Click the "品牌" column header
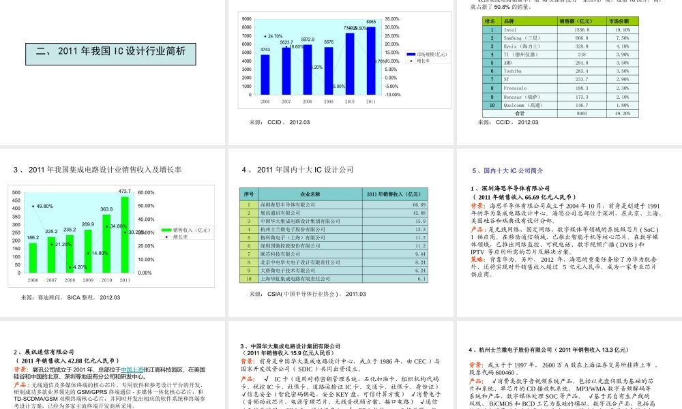The width and height of the screenshot is (682, 409). click(529, 21)
